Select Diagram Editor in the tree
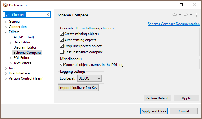The width and height of the screenshot is (202, 119). [25, 47]
